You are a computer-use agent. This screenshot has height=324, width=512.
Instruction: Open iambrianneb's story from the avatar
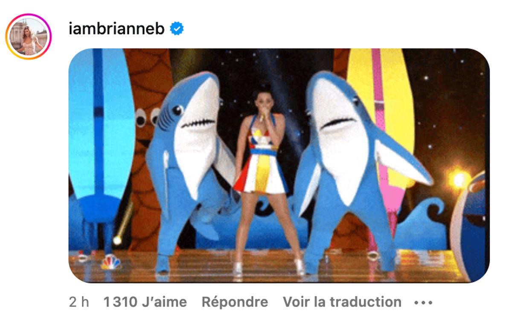coord(28,37)
